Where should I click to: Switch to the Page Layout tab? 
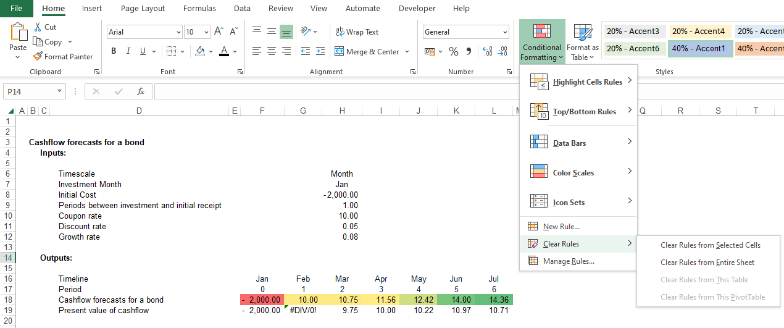[143, 9]
